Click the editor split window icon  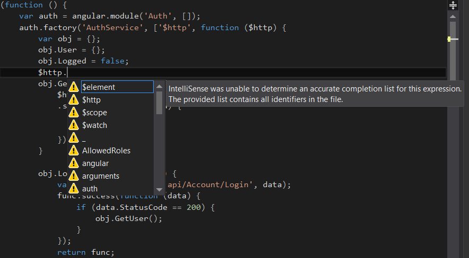[453, 5]
